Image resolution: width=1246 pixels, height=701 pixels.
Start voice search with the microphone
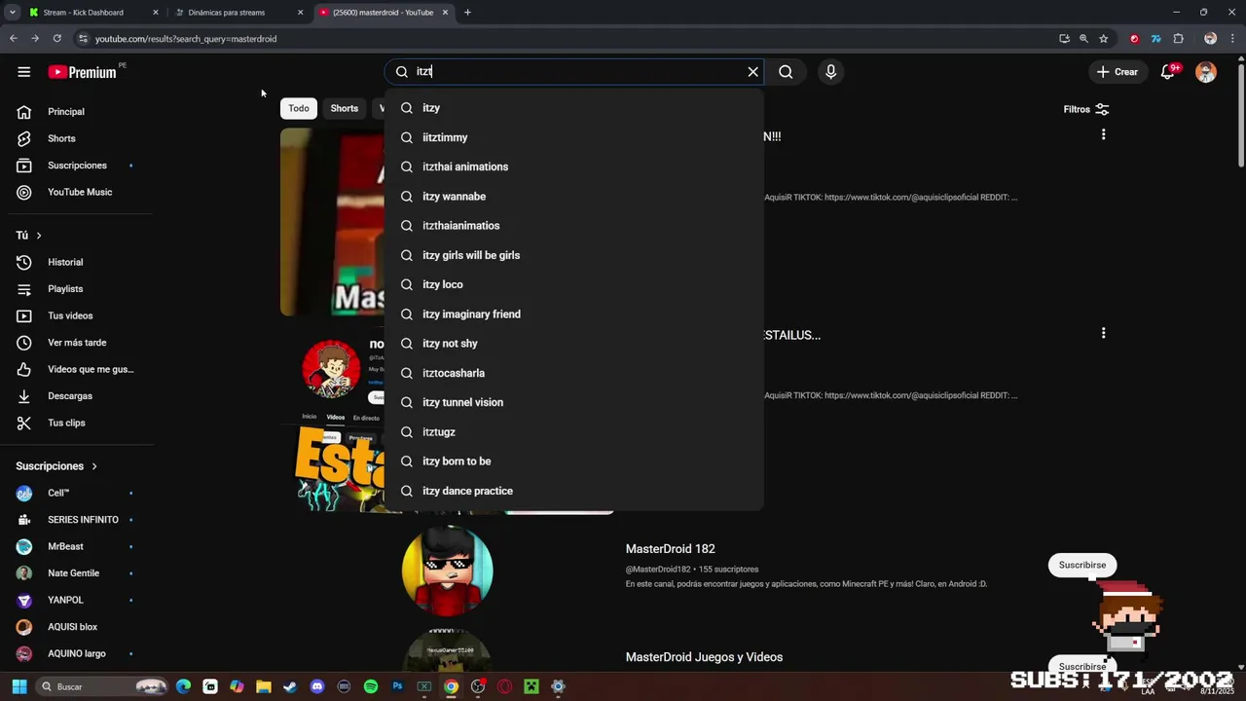coord(830,72)
